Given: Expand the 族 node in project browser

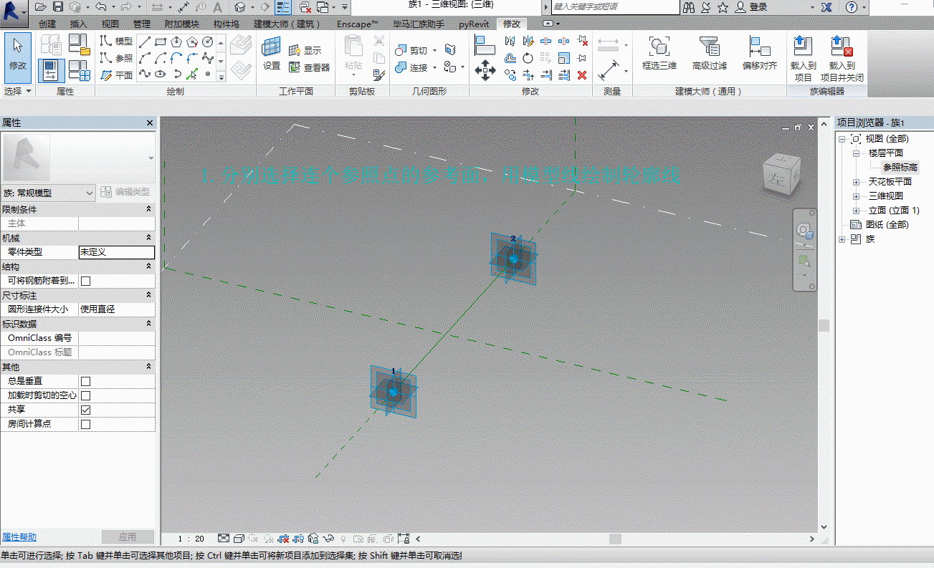Looking at the screenshot, I should pyautogui.click(x=842, y=239).
